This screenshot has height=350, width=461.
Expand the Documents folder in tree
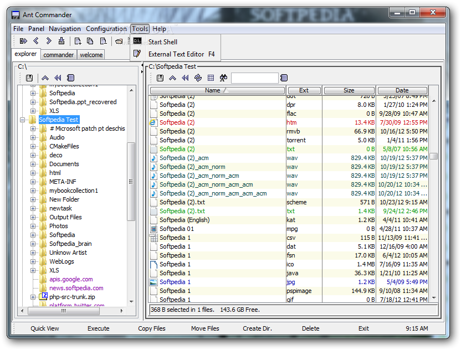click(33, 164)
